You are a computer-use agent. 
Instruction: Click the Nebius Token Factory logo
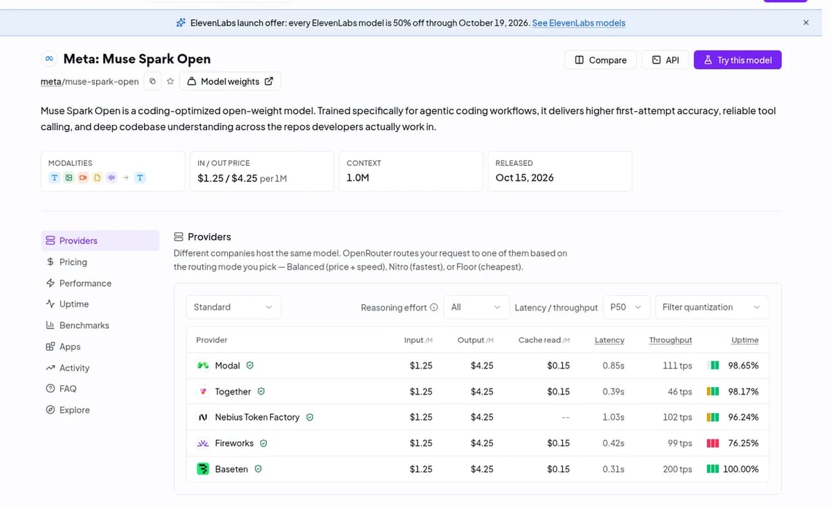203,418
